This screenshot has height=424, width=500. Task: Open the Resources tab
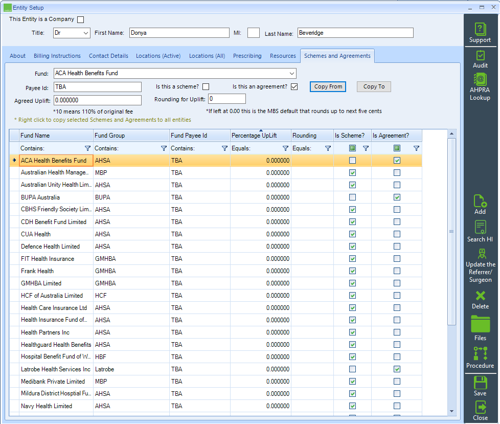click(283, 56)
